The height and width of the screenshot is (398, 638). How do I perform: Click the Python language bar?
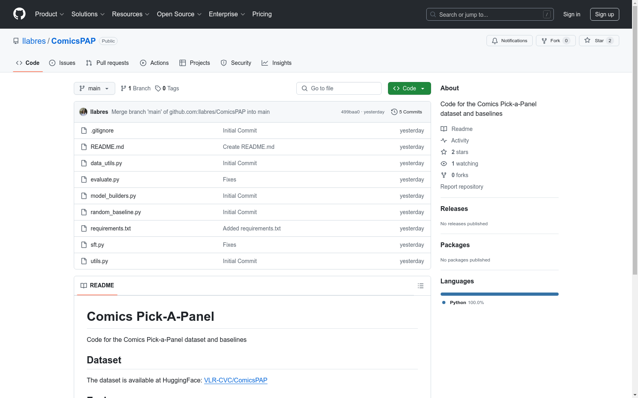pos(500,294)
